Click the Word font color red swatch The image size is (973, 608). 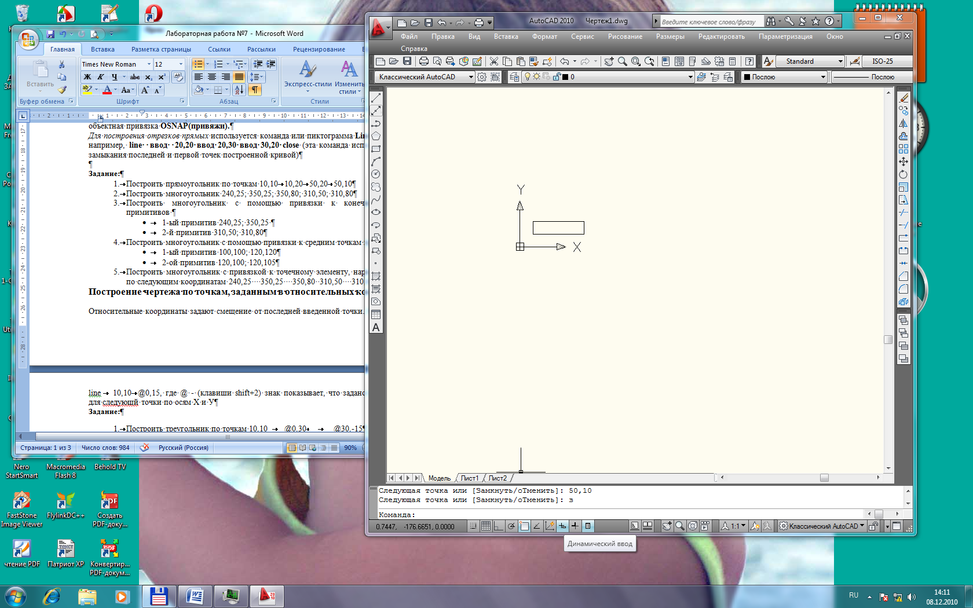(x=107, y=90)
